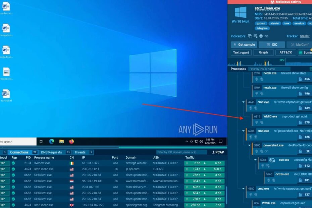The image size is (312, 208).
Task: Click the Windows taskbar search box
Action: pyautogui.click(x=18, y=142)
